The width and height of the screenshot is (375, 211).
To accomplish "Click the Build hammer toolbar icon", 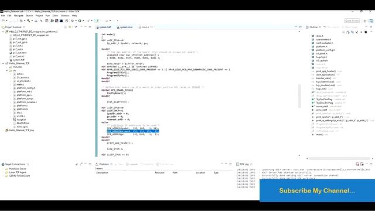I will pos(28,21).
